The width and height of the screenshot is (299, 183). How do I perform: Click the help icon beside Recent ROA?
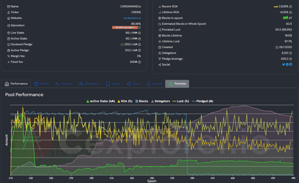pyautogui.click(x=290, y=7)
